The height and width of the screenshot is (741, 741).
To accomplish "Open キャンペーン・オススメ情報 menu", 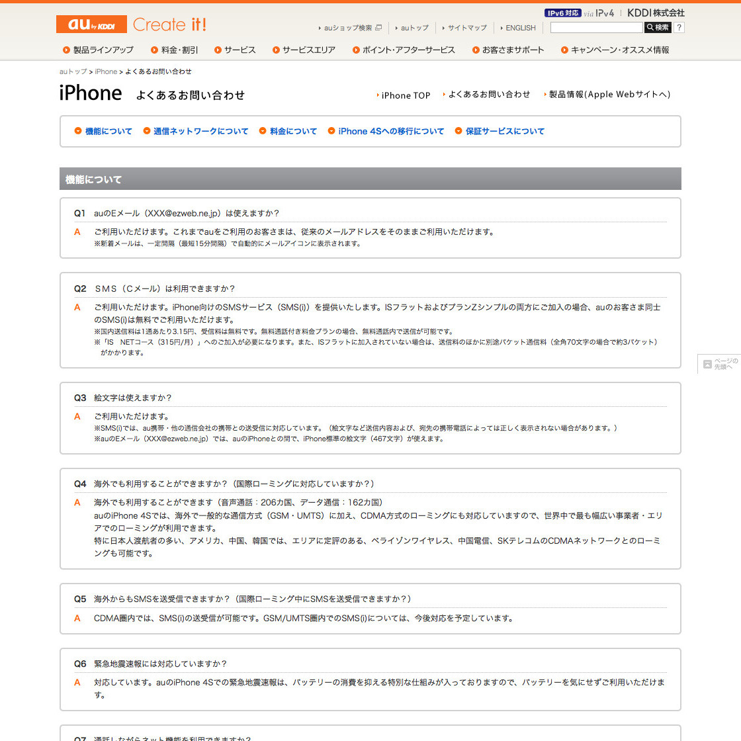I will (x=619, y=50).
